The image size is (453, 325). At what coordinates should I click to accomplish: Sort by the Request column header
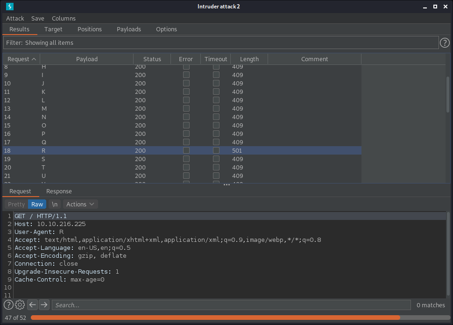coord(21,59)
